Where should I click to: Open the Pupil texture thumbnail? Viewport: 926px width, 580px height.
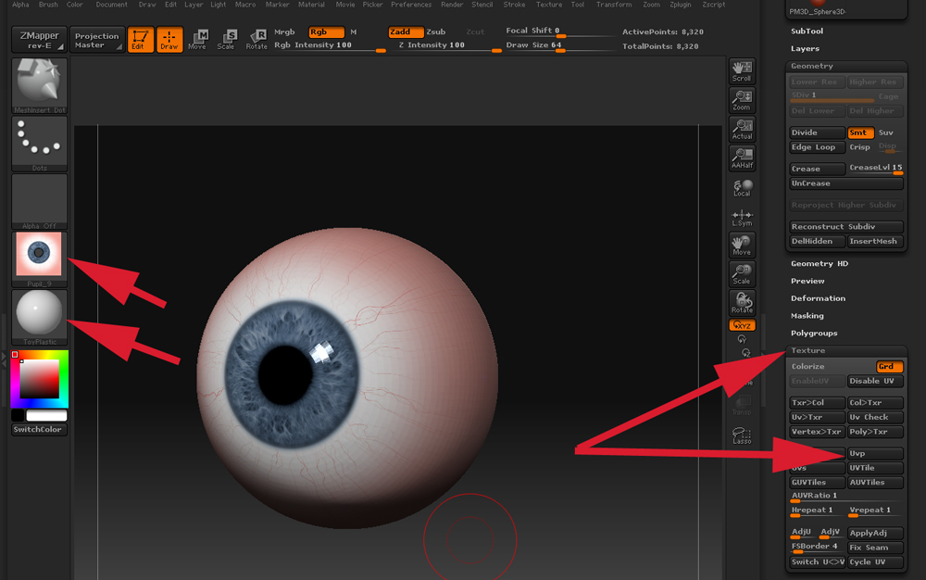point(39,255)
